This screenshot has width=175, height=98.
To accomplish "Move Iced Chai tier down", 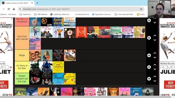I will coord(155,40).
